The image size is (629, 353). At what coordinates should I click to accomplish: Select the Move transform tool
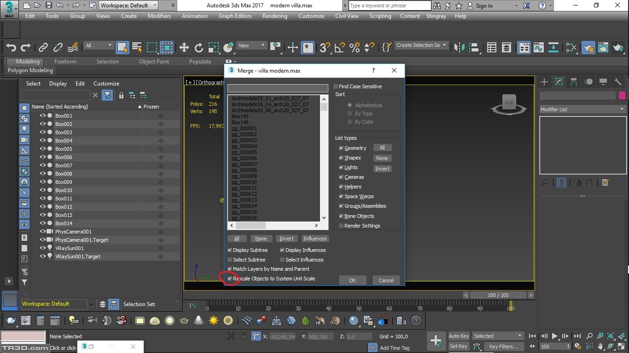pyautogui.click(x=184, y=47)
